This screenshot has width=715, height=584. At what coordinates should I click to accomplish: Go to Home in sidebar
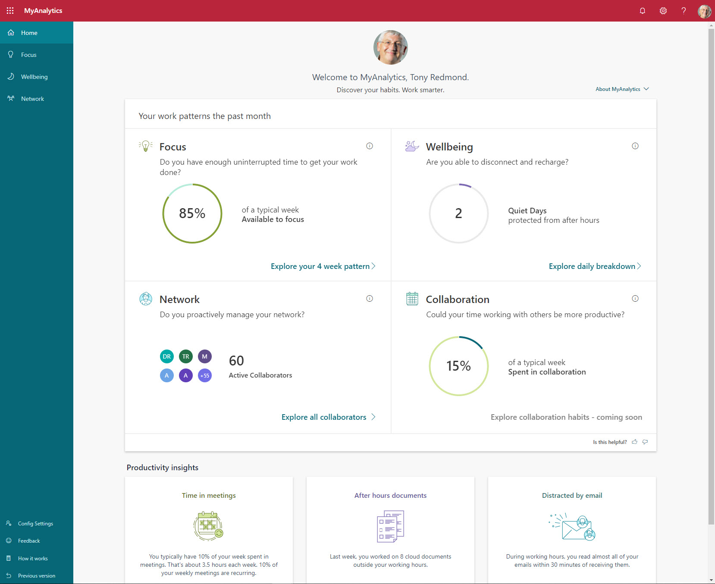click(x=37, y=33)
